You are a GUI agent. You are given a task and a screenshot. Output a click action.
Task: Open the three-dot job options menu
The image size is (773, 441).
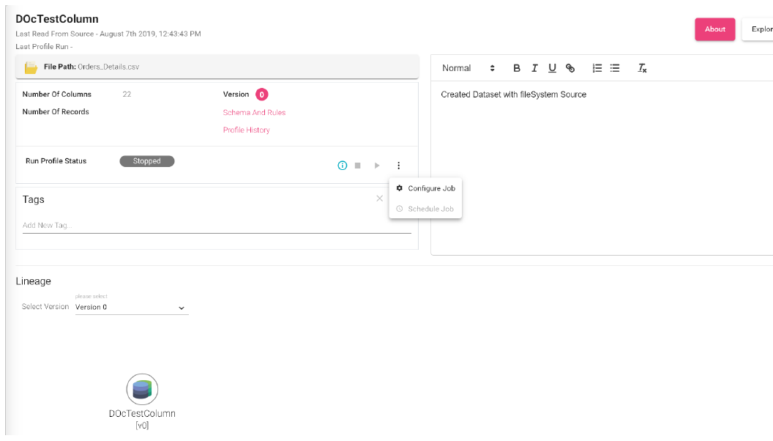(398, 166)
